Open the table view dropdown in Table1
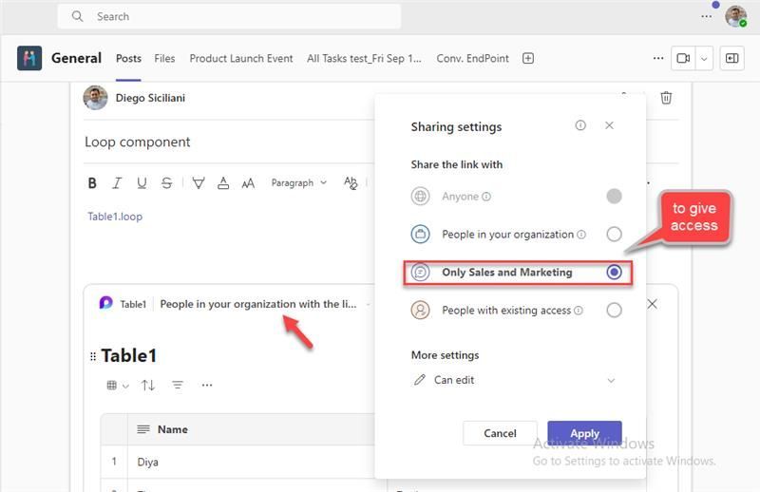Screen dimensions: 760x492 (117, 386)
